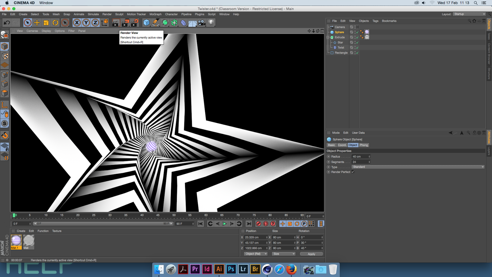Switch to the Phong tab
The height and width of the screenshot is (277, 492).
[364, 145]
